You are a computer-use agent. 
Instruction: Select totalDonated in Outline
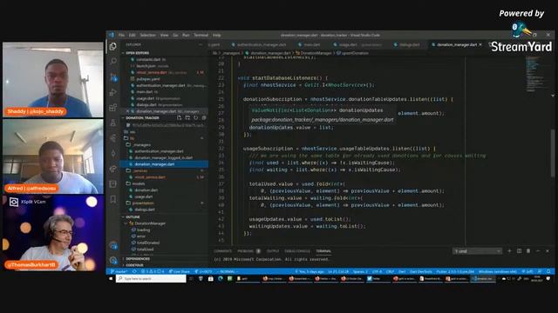(x=148, y=243)
